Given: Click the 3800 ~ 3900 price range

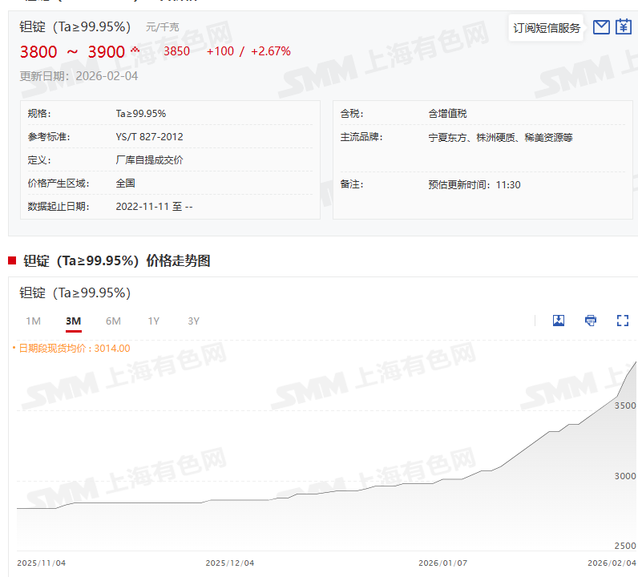Looking at the screenshot, I should point(72,52).
